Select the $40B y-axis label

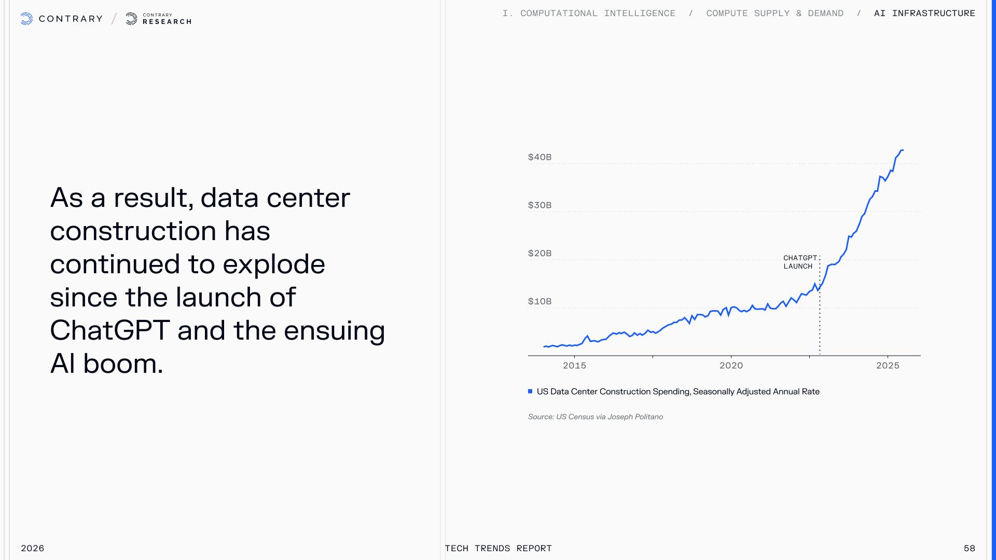pos(539,157)
